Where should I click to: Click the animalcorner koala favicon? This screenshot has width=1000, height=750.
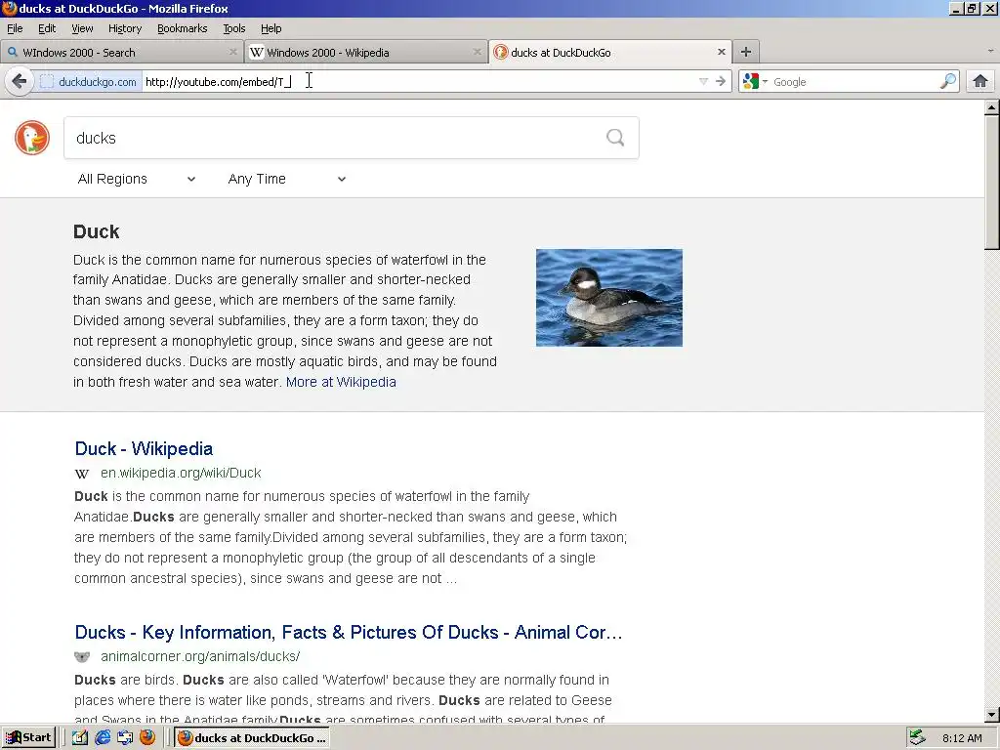[x=82, y=657]
